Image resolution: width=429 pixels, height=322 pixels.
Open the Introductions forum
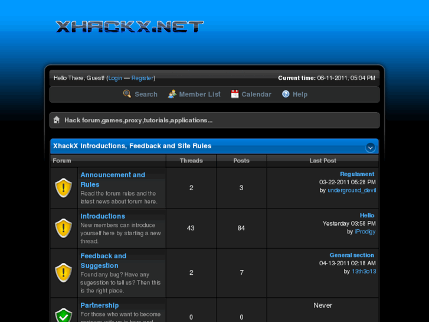click(103, 216)
